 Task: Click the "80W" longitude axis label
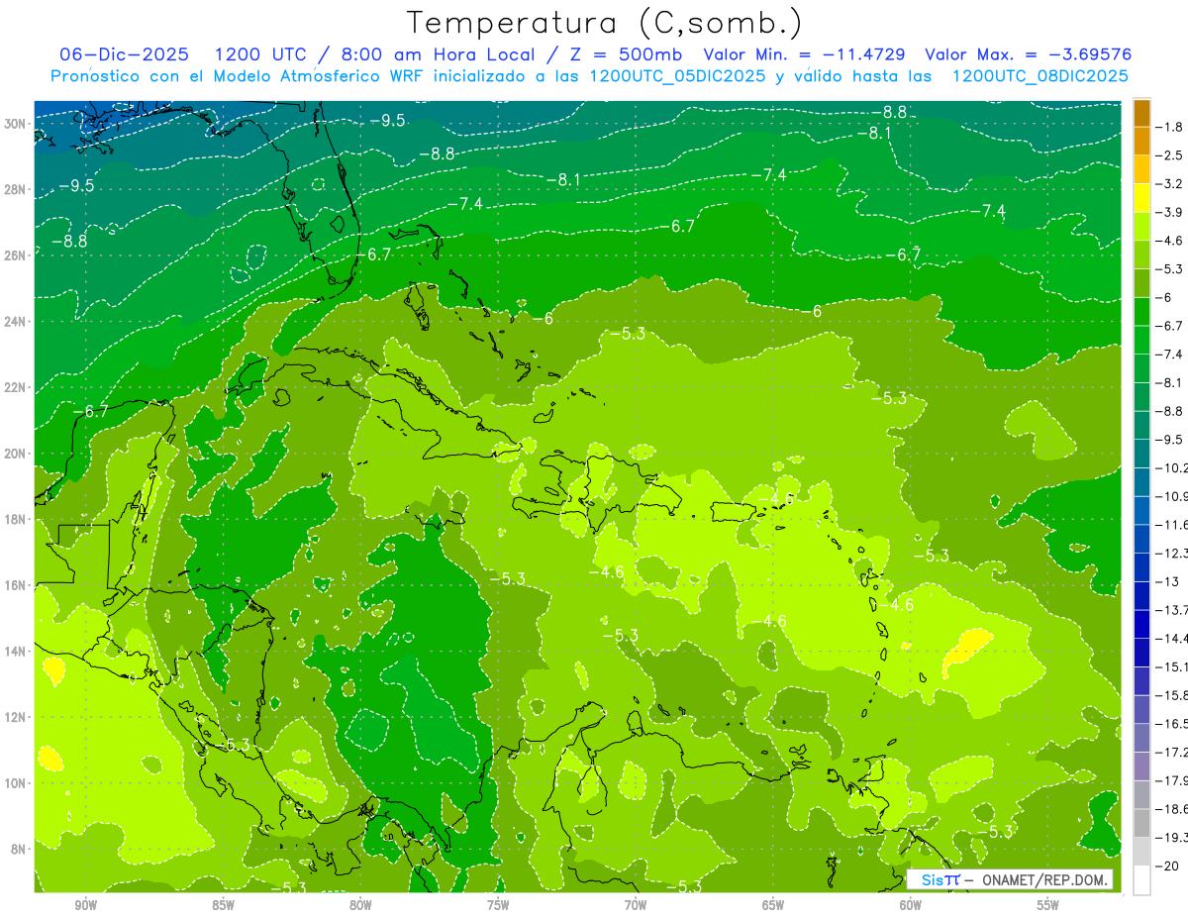point(360,905)
